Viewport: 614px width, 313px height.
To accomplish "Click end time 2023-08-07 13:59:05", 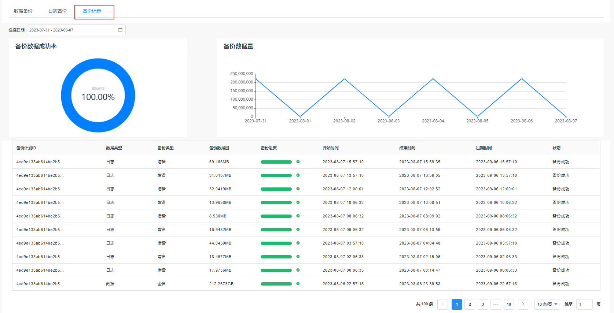I will 420,175.
